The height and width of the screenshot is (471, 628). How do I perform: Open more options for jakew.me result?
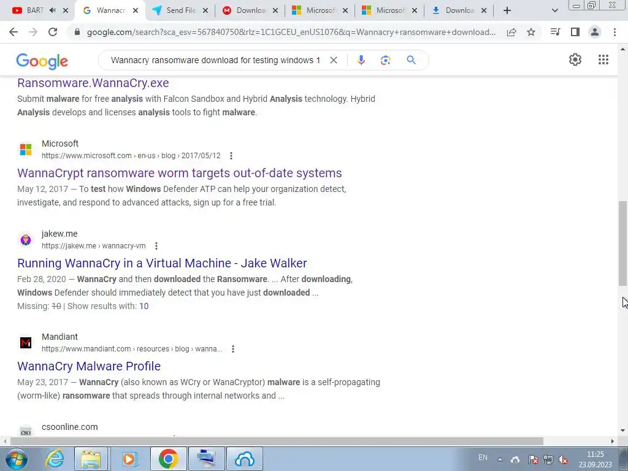point(156,246)
